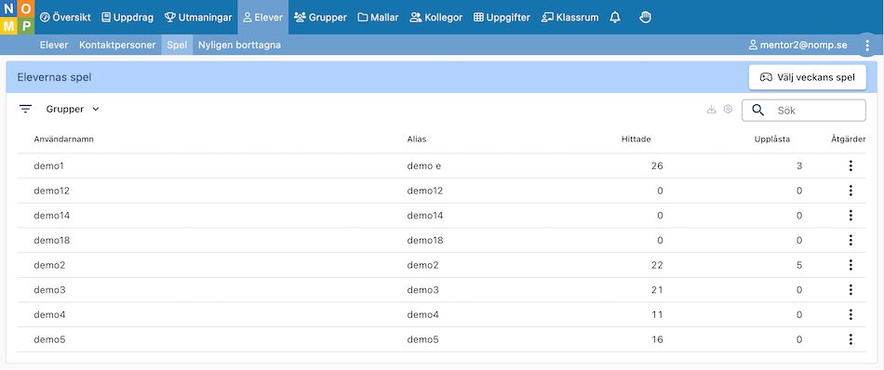Click Hittade value 11
Image resolution: width=884 pixels, height=370 pixels.
click(x=657, y=314)
